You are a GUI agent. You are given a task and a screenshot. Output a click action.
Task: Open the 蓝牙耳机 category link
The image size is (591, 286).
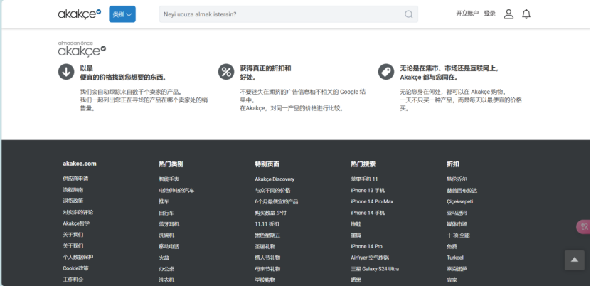[x=169, y=224]
